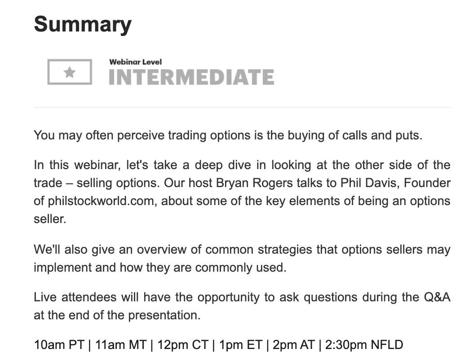
Task: Click the 2:30pm NFLD time
Action: (364, 345)
